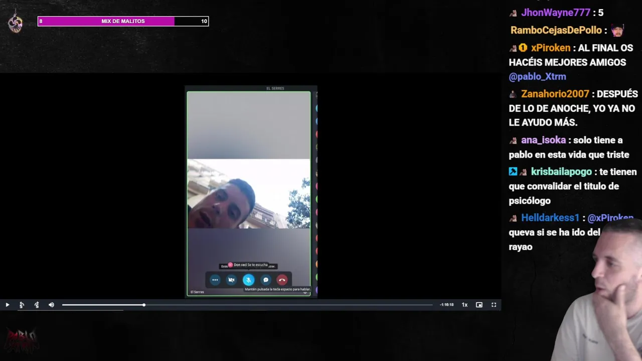Click the remaining time -1:16:18 display

446,305
